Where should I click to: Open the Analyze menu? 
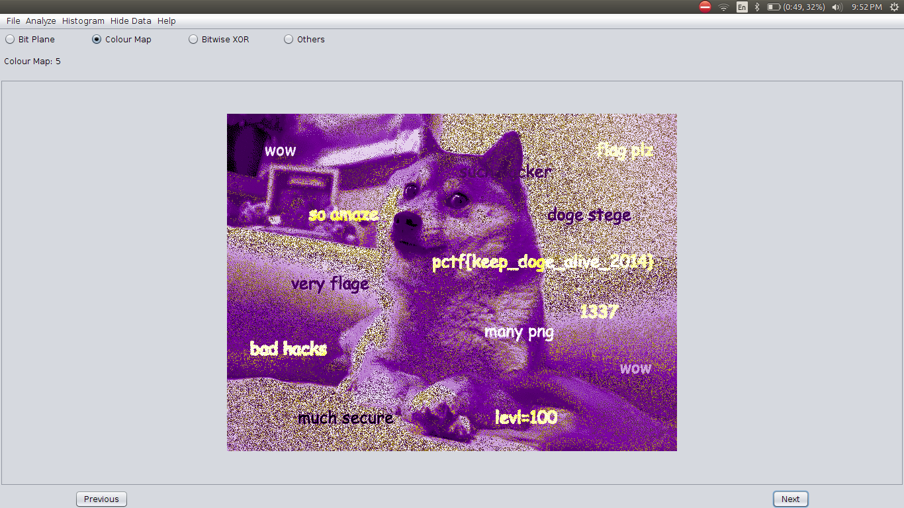click(x=41, y=21)
